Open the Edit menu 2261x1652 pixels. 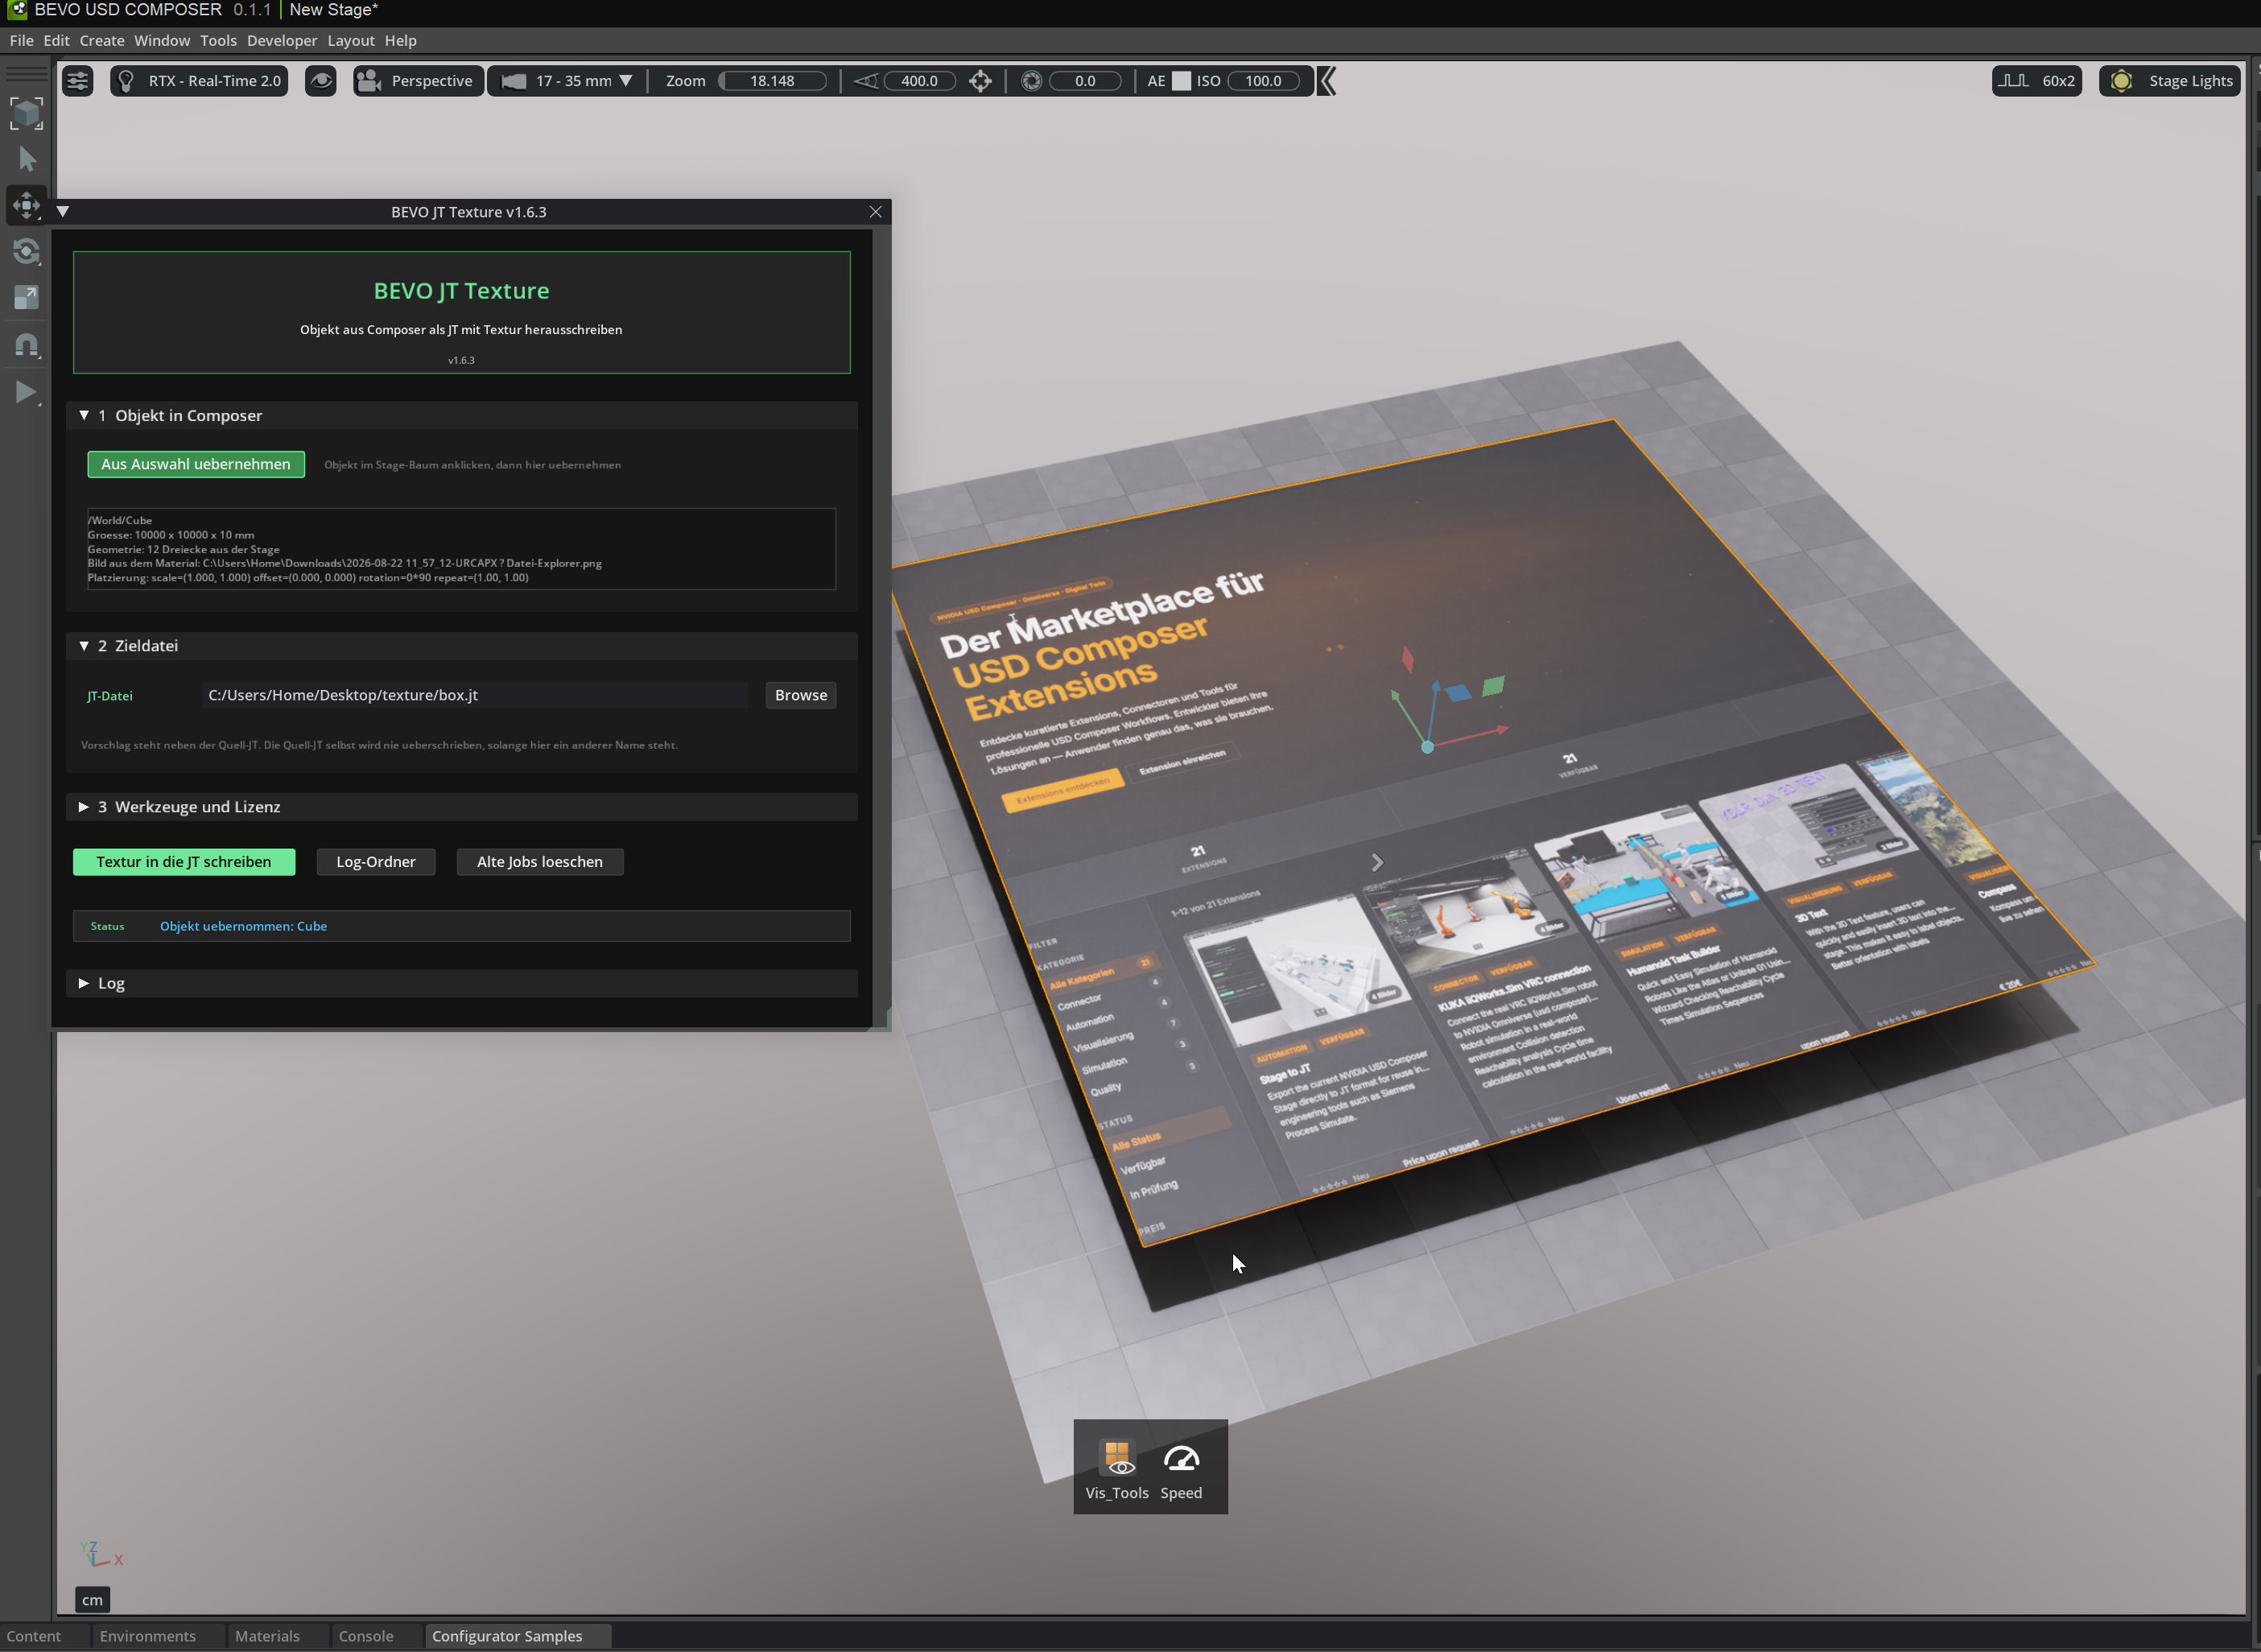click(x=56, y=40)
